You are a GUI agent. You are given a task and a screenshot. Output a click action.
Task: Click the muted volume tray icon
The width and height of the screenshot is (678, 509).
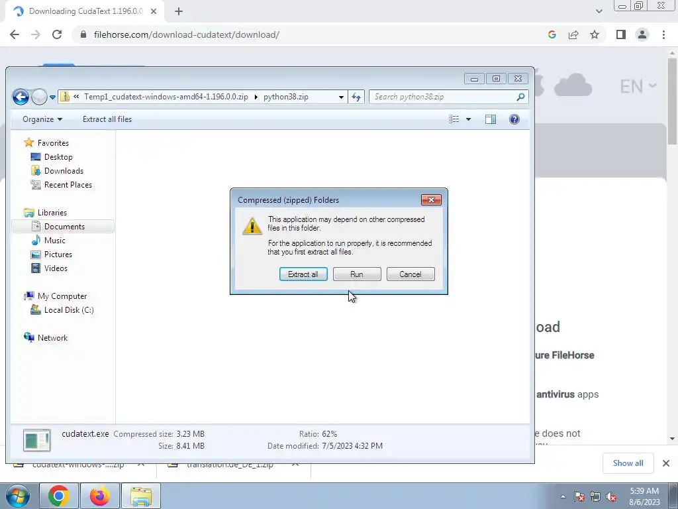pyautogui.click(x=611, y=496)
